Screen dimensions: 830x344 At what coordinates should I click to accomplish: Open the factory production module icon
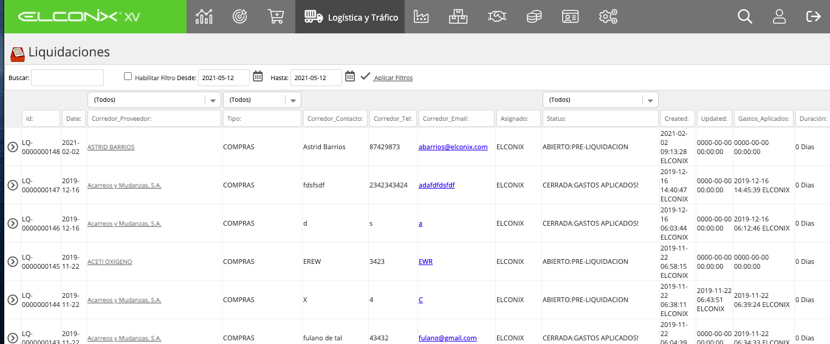[421, 16]
